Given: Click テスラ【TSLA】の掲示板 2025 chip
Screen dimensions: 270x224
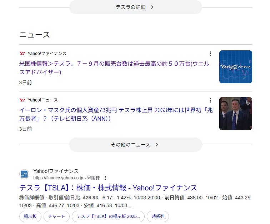Looking at the screenshot, I should pyautogui.click(x=108, y=216).
